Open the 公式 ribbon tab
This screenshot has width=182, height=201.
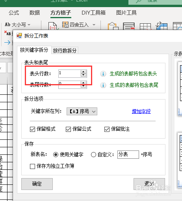[x=14, y=13]
